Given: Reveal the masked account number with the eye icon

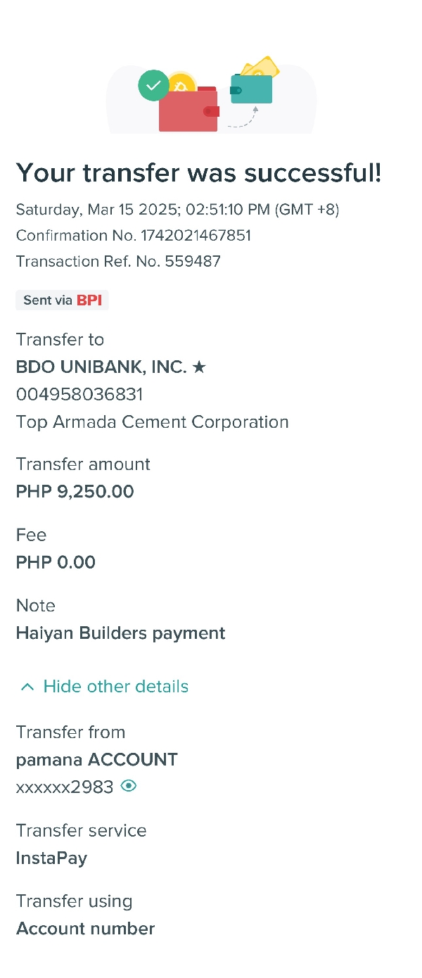Looking at the screenshot, I should click(x=128, y=787).
